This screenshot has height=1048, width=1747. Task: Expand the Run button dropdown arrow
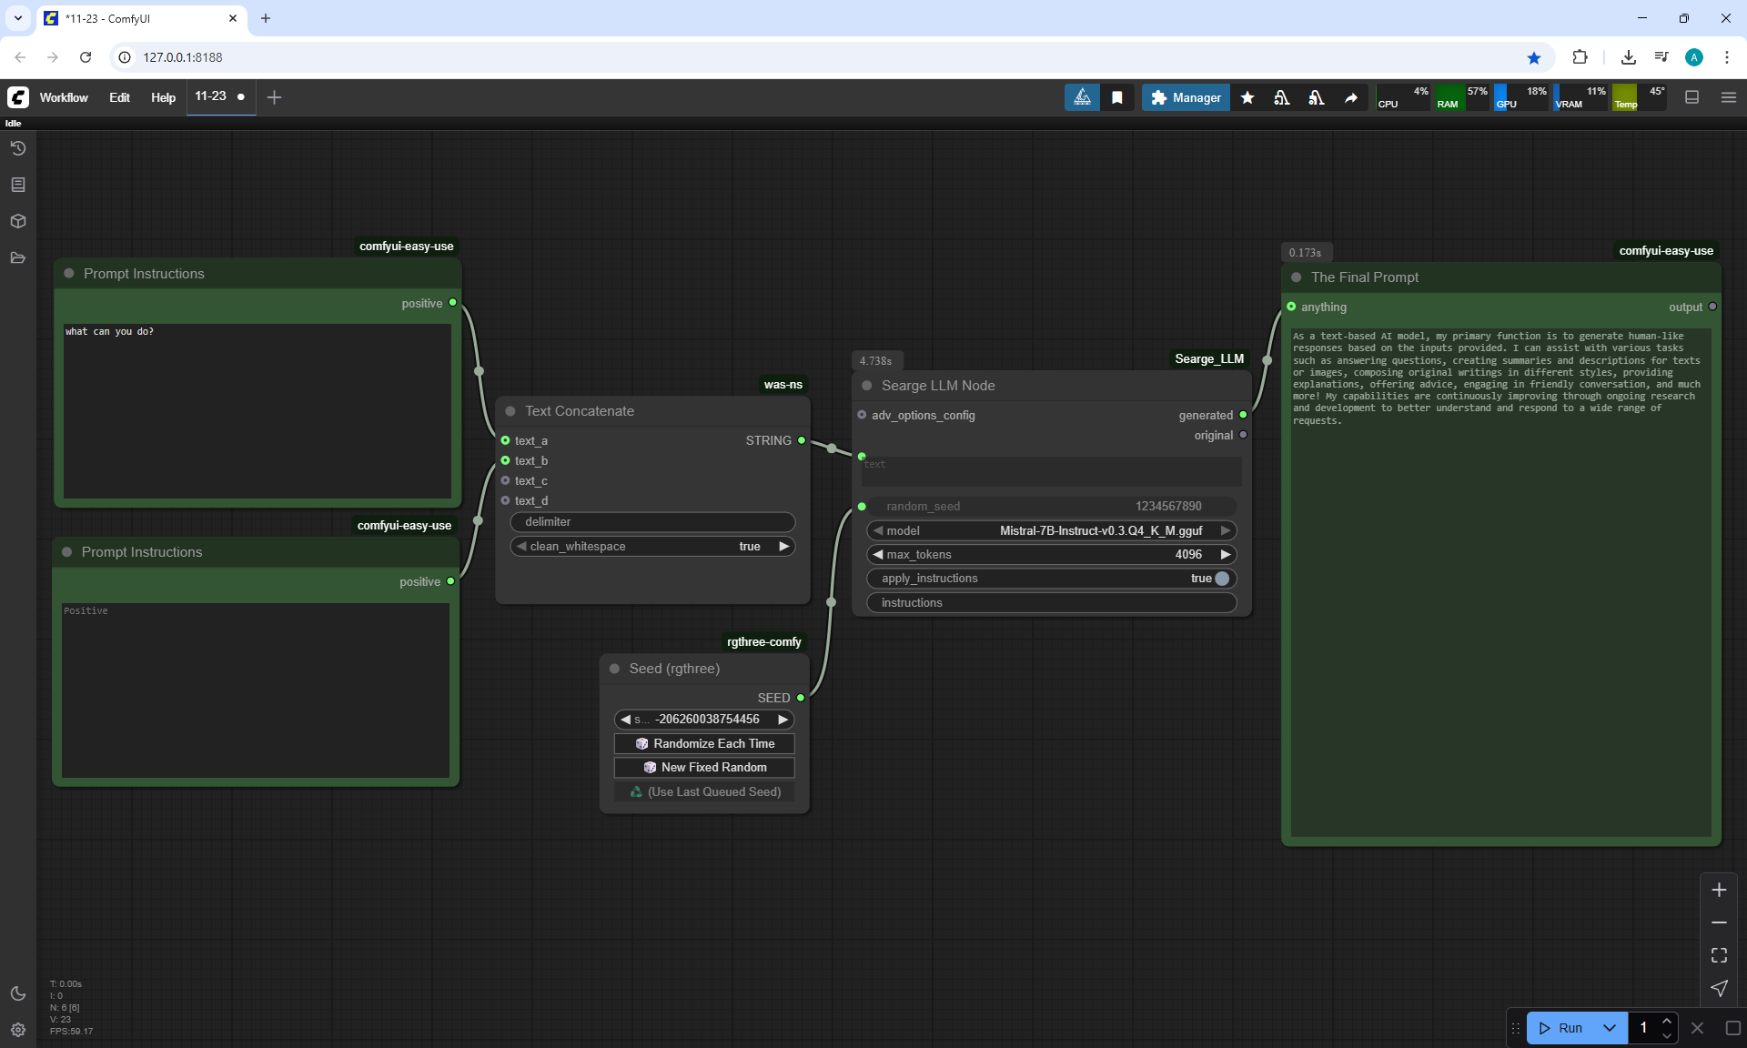click(x=1609, y=1028)
